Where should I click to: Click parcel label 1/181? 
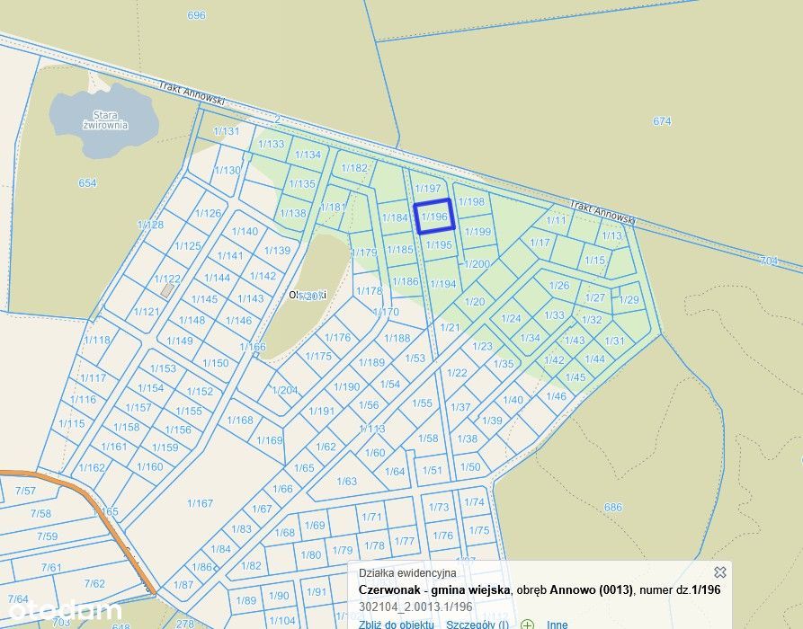pyautogui.click(x=333, y=208)
